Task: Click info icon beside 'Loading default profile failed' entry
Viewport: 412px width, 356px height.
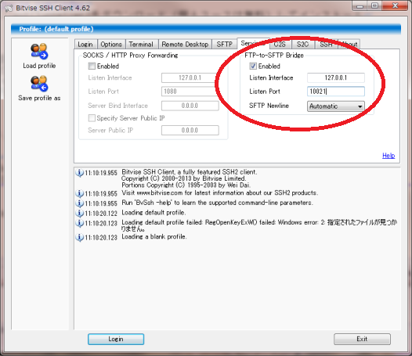Action: click(x=79, y=223)
